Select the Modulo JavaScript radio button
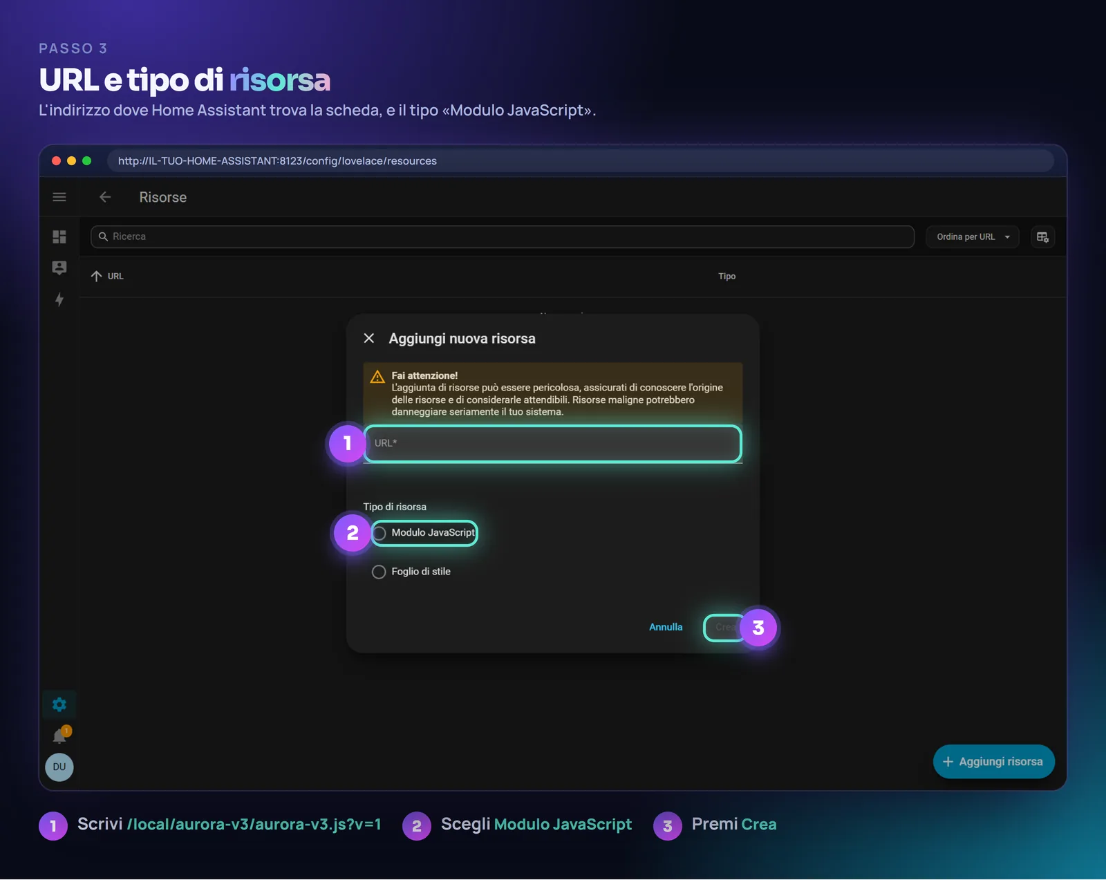The height and width of the screenshot is (880, 1106). [x=379, y=533]
